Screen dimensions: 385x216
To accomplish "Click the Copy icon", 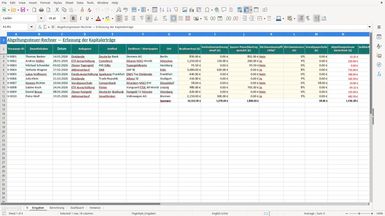I will tap(64, 10).
